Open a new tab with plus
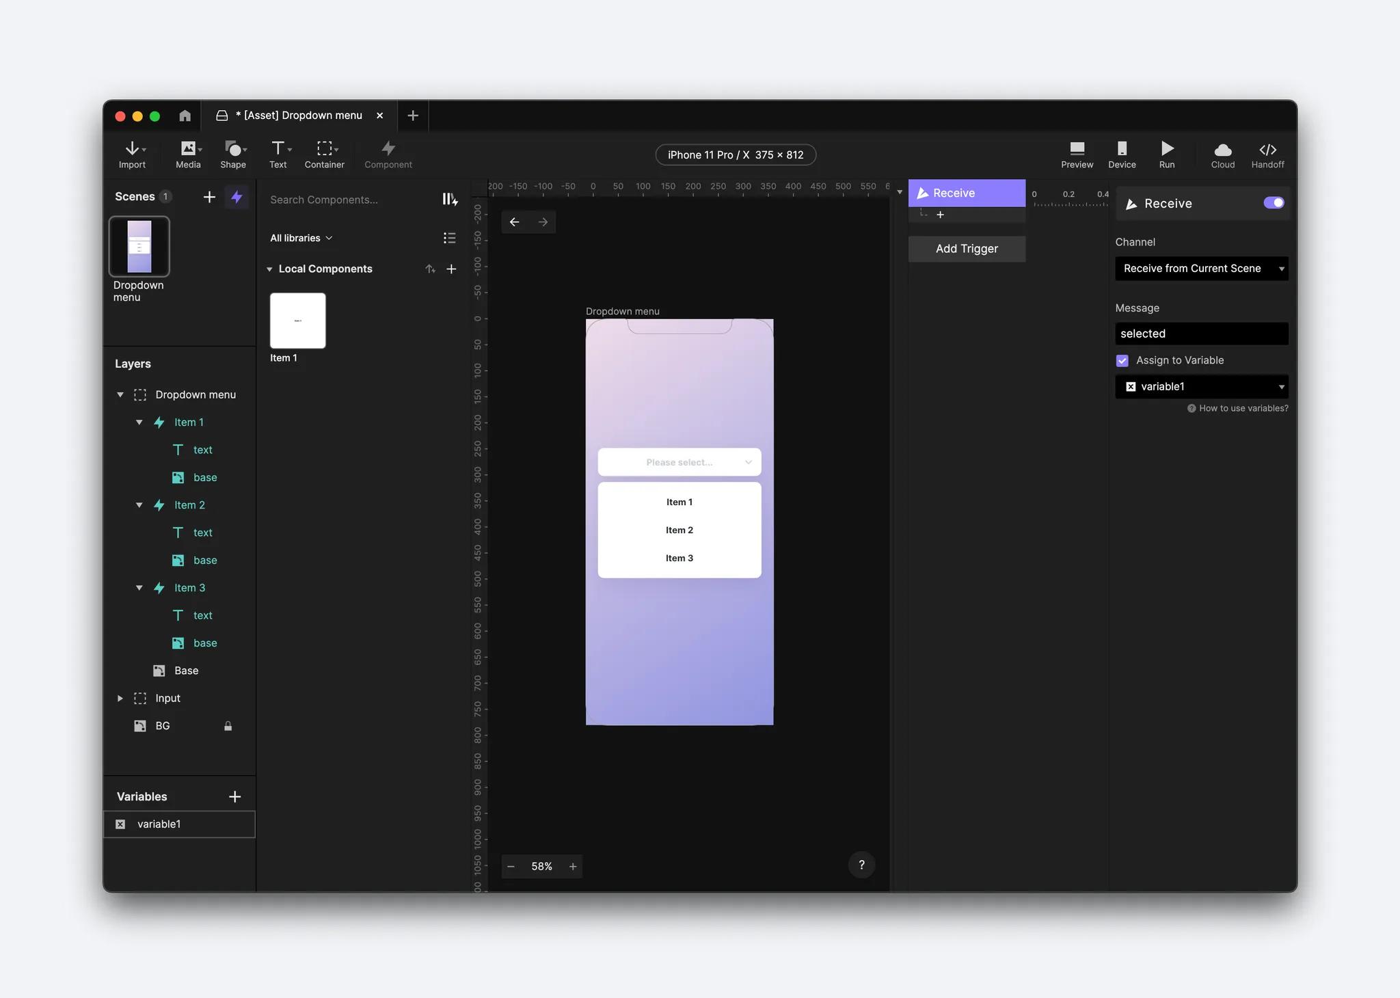 413,116
